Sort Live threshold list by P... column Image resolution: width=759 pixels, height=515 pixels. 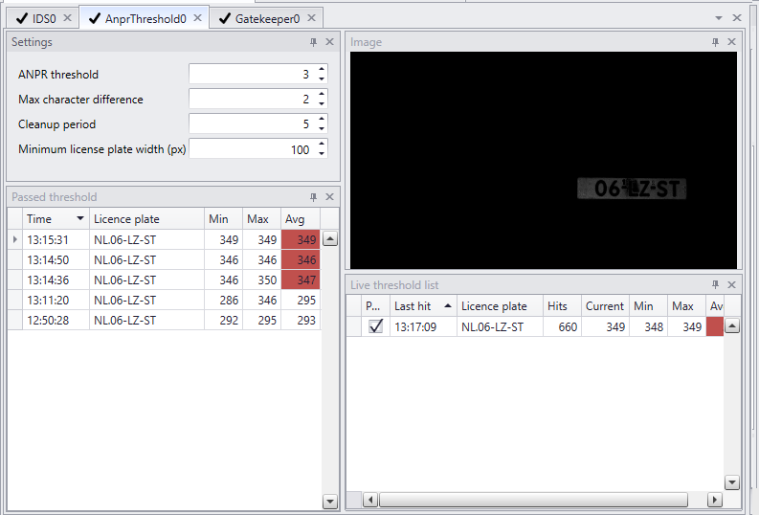(375, 306)
